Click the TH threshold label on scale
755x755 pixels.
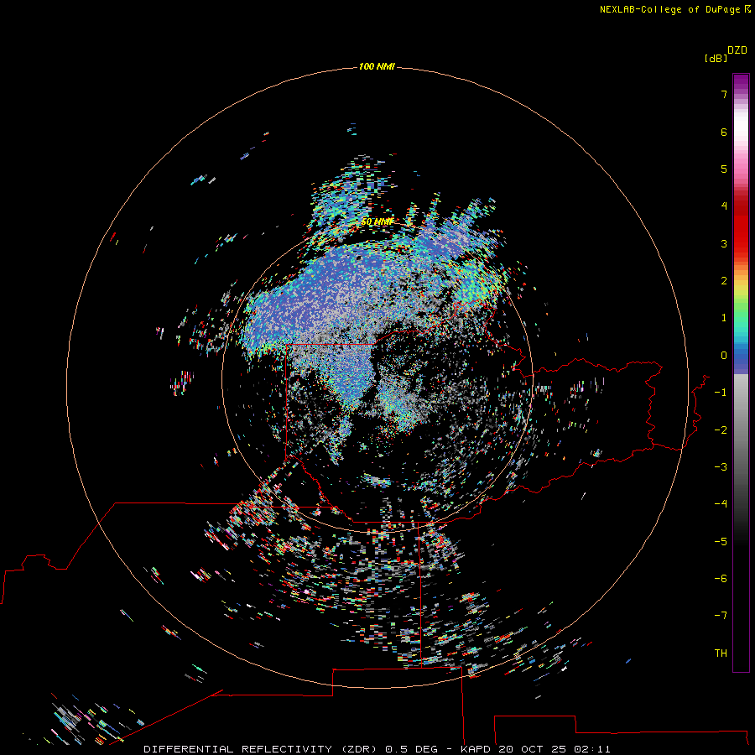[721, 653]
